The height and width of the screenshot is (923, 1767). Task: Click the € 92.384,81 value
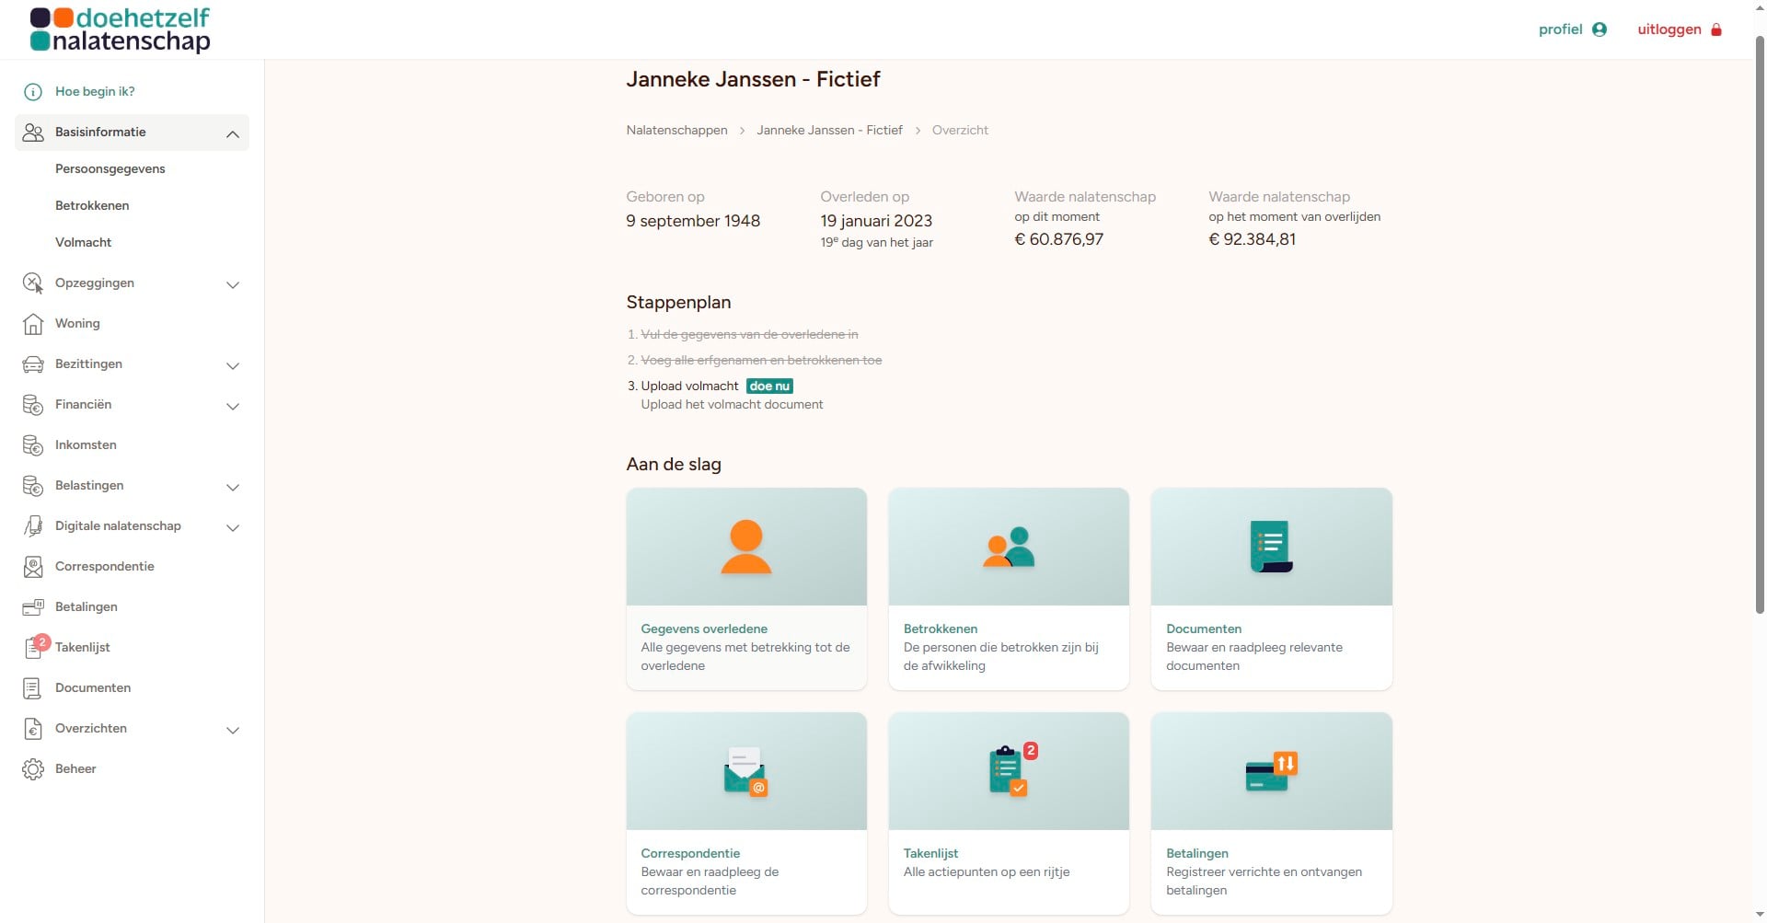[1252, 239]
